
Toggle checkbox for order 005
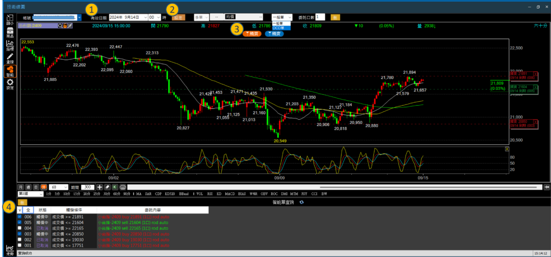(20, 223)
